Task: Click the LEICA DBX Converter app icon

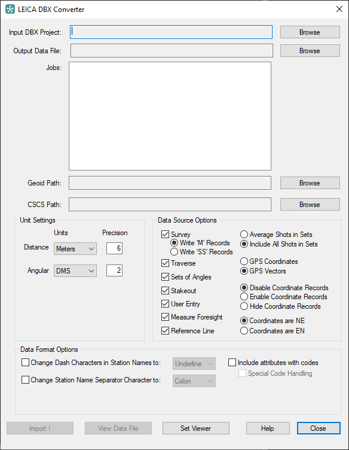Action: (10, 9)
